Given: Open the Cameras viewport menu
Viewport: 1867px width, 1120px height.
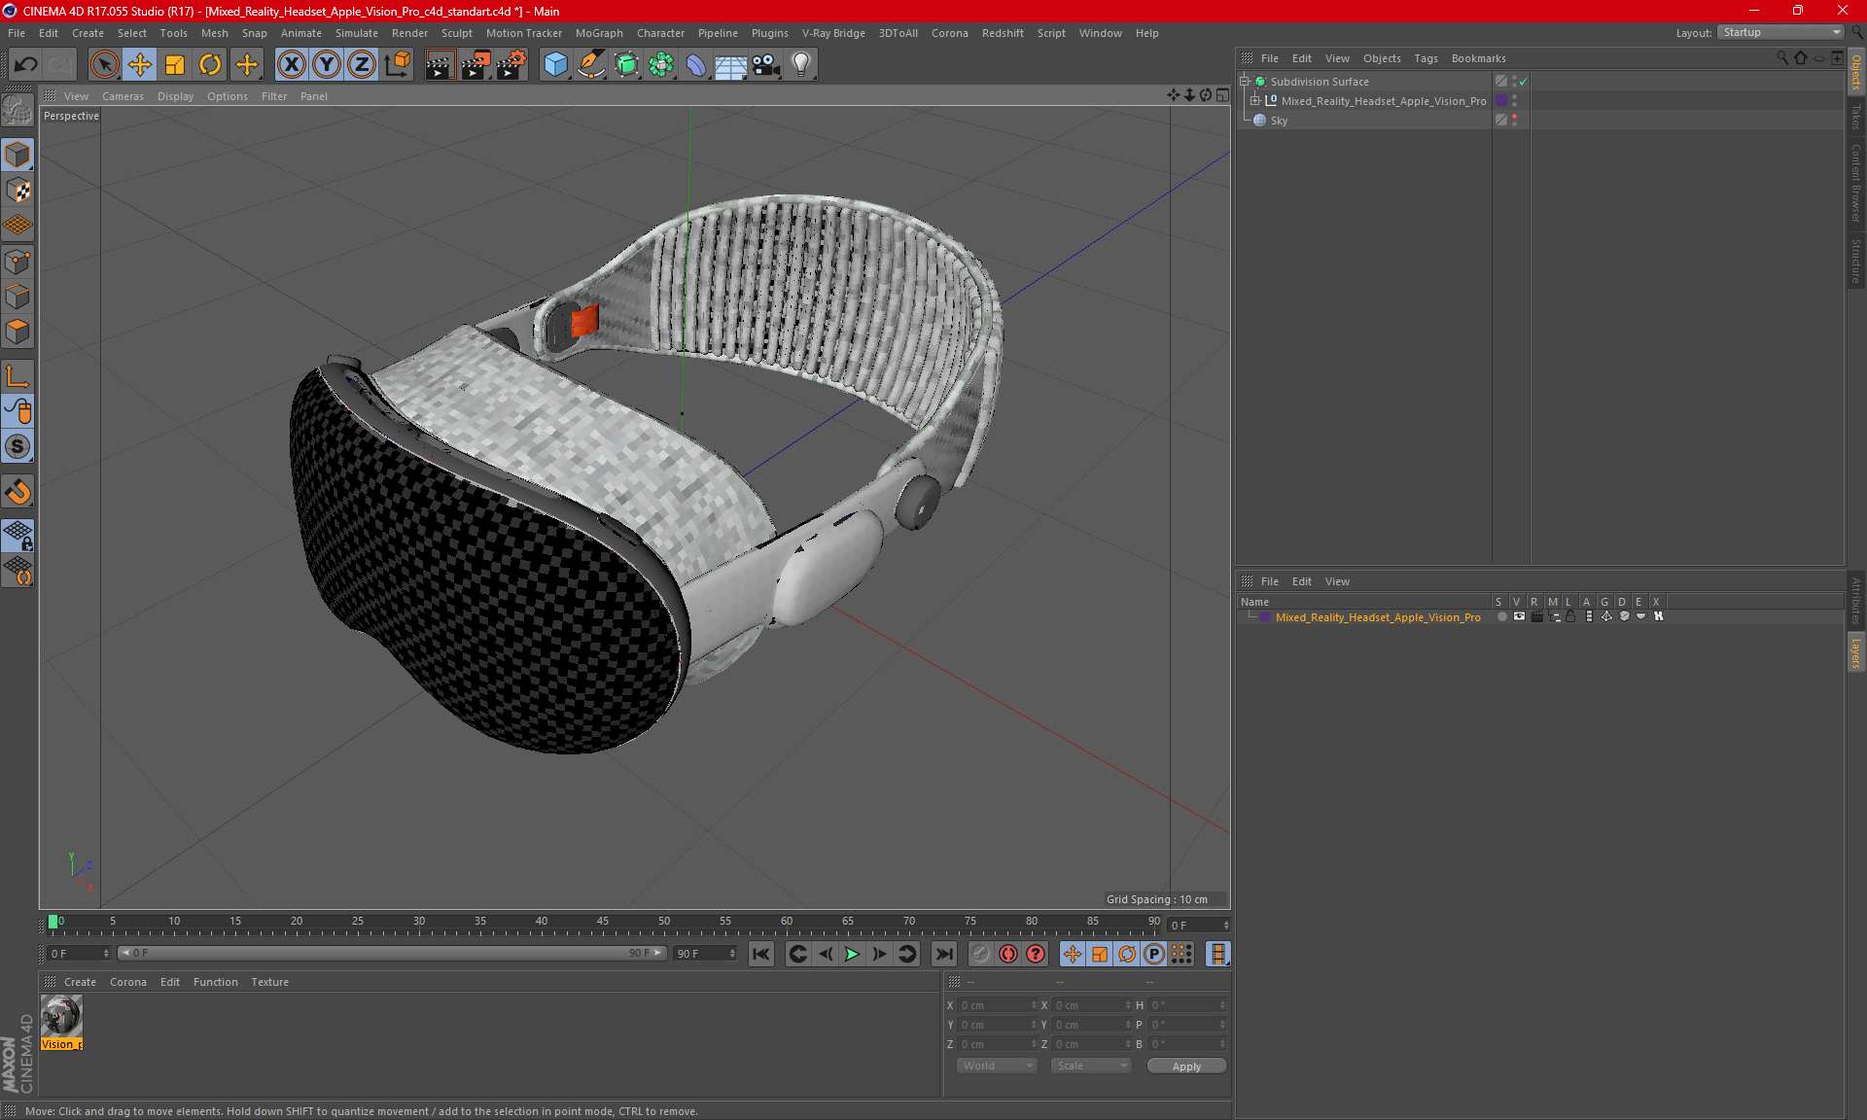Looking at the screenshot, I should point(123,96).
